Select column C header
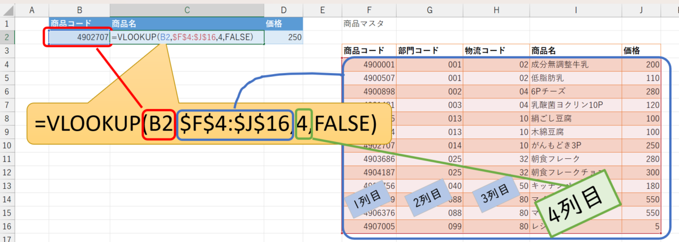The height and width of the screenshot is (242, 679). 187,10
